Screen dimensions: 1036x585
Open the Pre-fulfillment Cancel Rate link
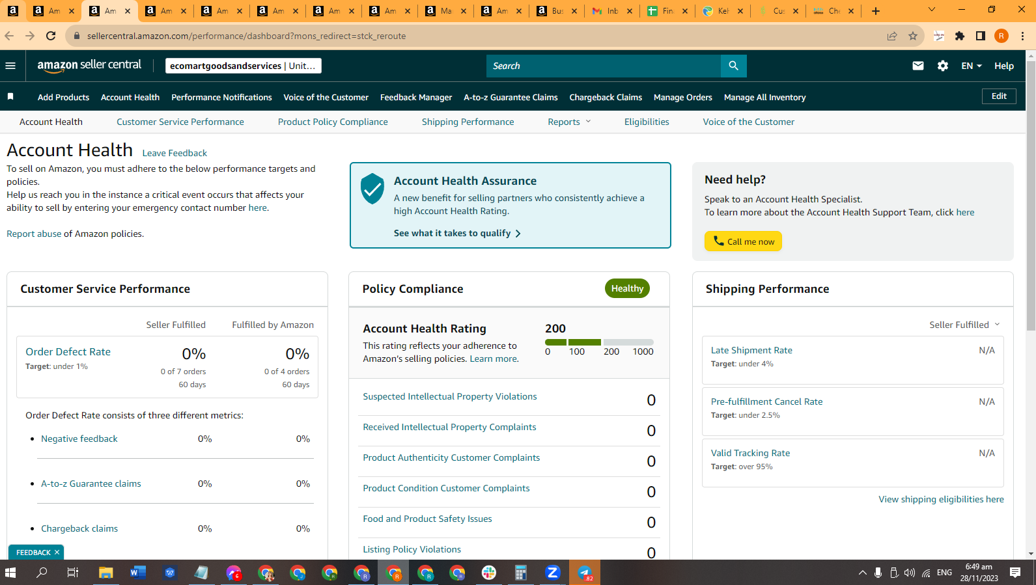click(766, 401)
